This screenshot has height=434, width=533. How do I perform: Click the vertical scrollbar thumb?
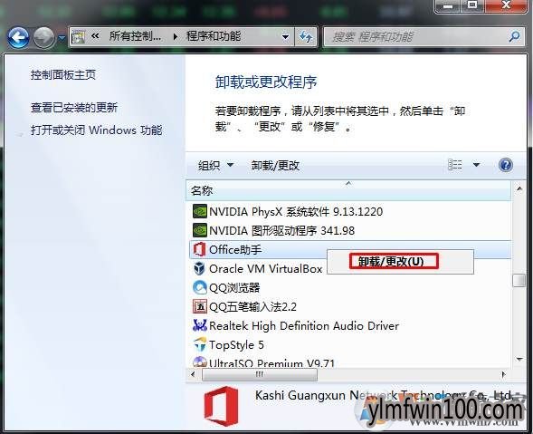[x=519, y=281]
